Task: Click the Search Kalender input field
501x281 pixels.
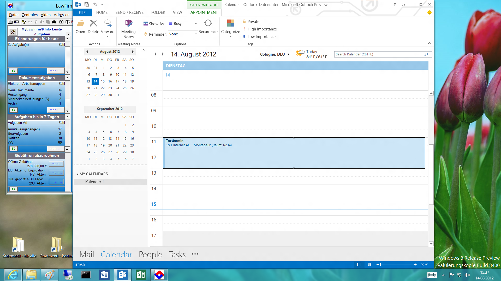Action: tap(378, 54)
